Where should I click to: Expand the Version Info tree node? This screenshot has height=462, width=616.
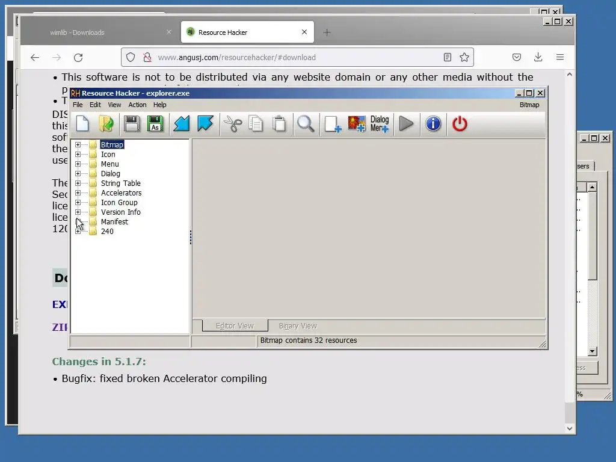pos(78,212)
